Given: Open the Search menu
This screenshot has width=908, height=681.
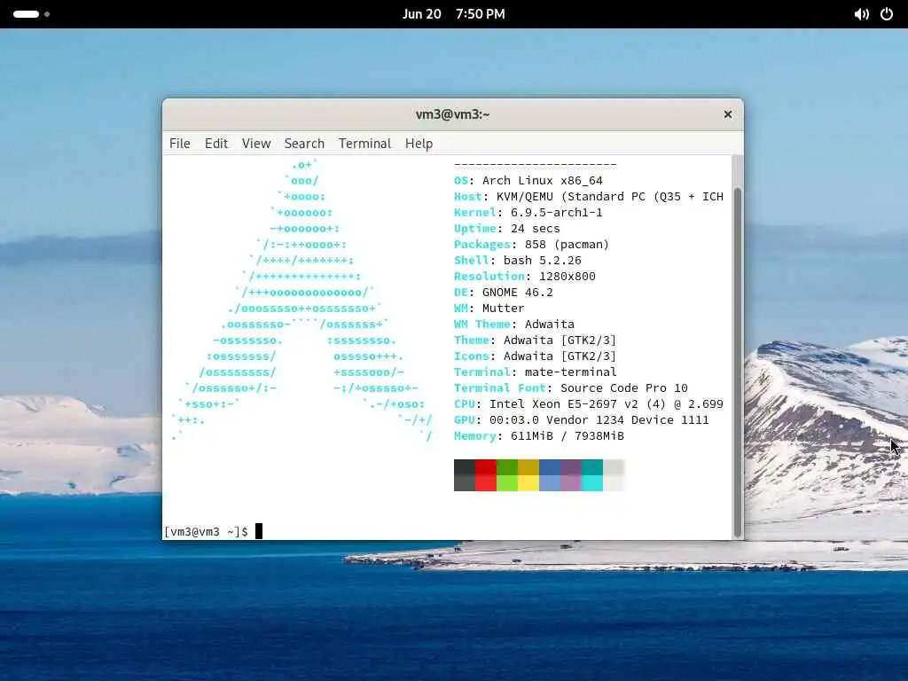Looking at the screenshot, I should [x=304, y=144].
